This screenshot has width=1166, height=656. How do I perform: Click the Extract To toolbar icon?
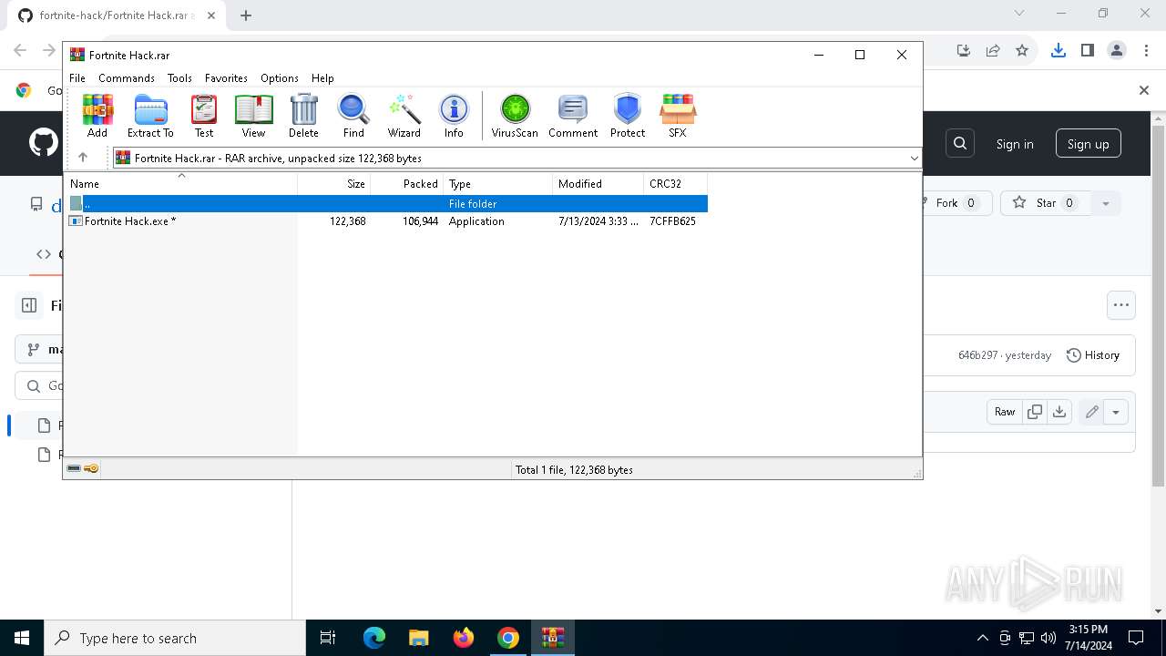[x=150, y=116]
